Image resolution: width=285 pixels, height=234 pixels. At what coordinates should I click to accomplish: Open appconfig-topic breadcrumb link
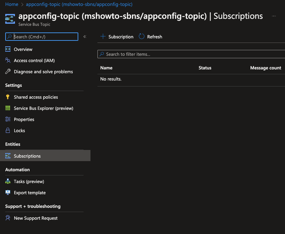click(79, 4)
